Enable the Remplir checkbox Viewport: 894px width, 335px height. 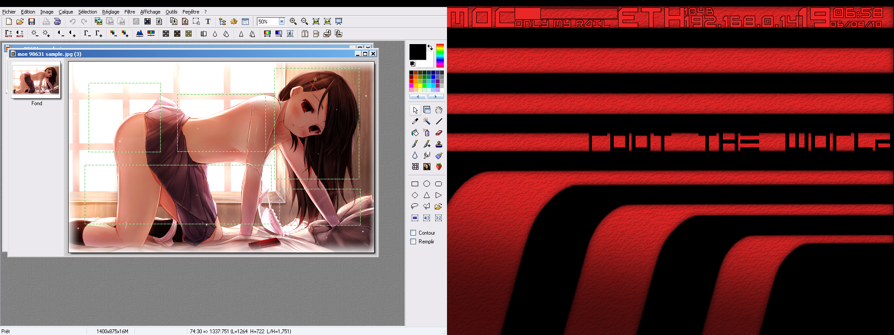pyautogui.click(x=413, y=242)
